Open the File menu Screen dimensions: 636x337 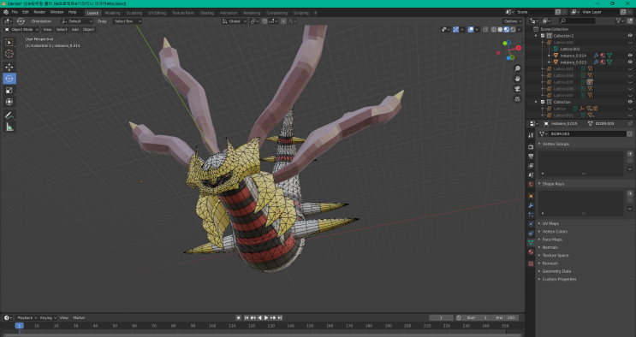point(15,12)
